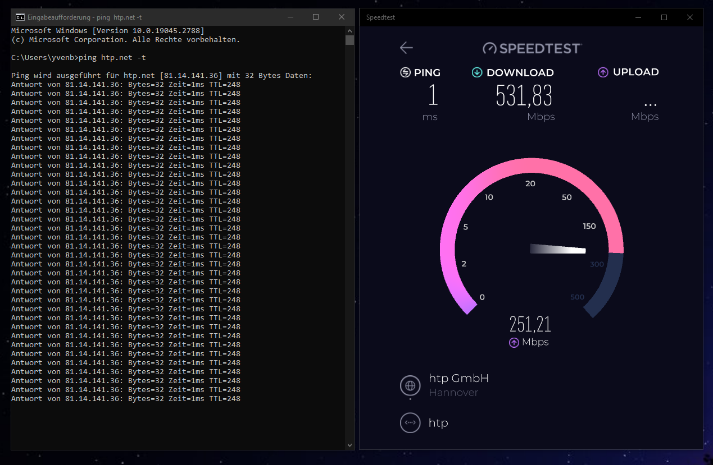Click the UPLOAD label
The height and width of the screenshot is (465, 713).
pyautogui.click(x=636, y=72)
